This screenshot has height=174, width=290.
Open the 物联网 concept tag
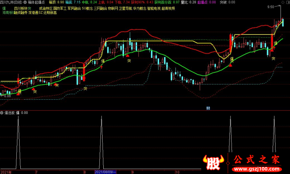pyautogui.click(x=113, y=8)
